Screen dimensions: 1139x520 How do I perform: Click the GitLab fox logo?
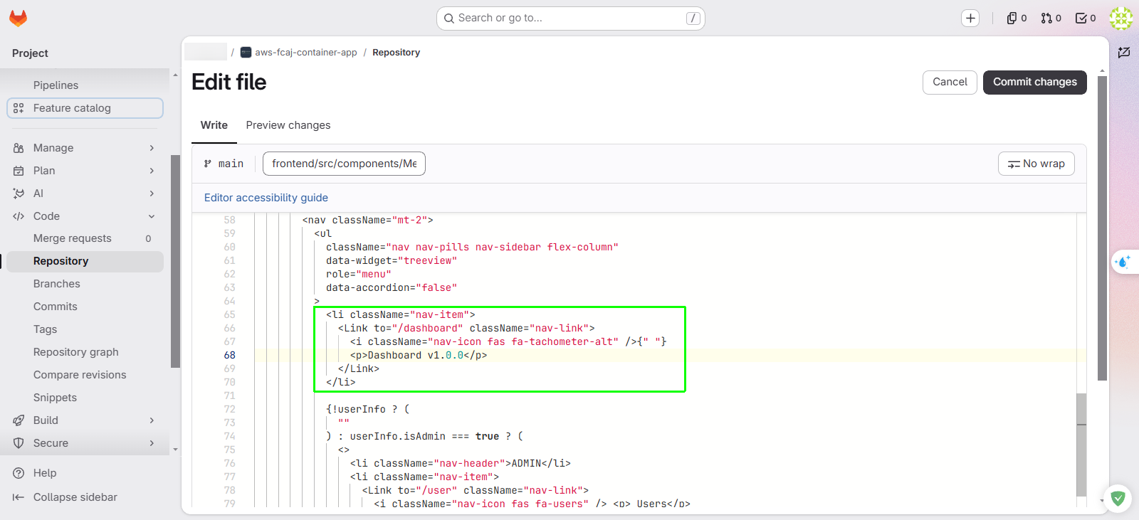[x=19, y=18]
